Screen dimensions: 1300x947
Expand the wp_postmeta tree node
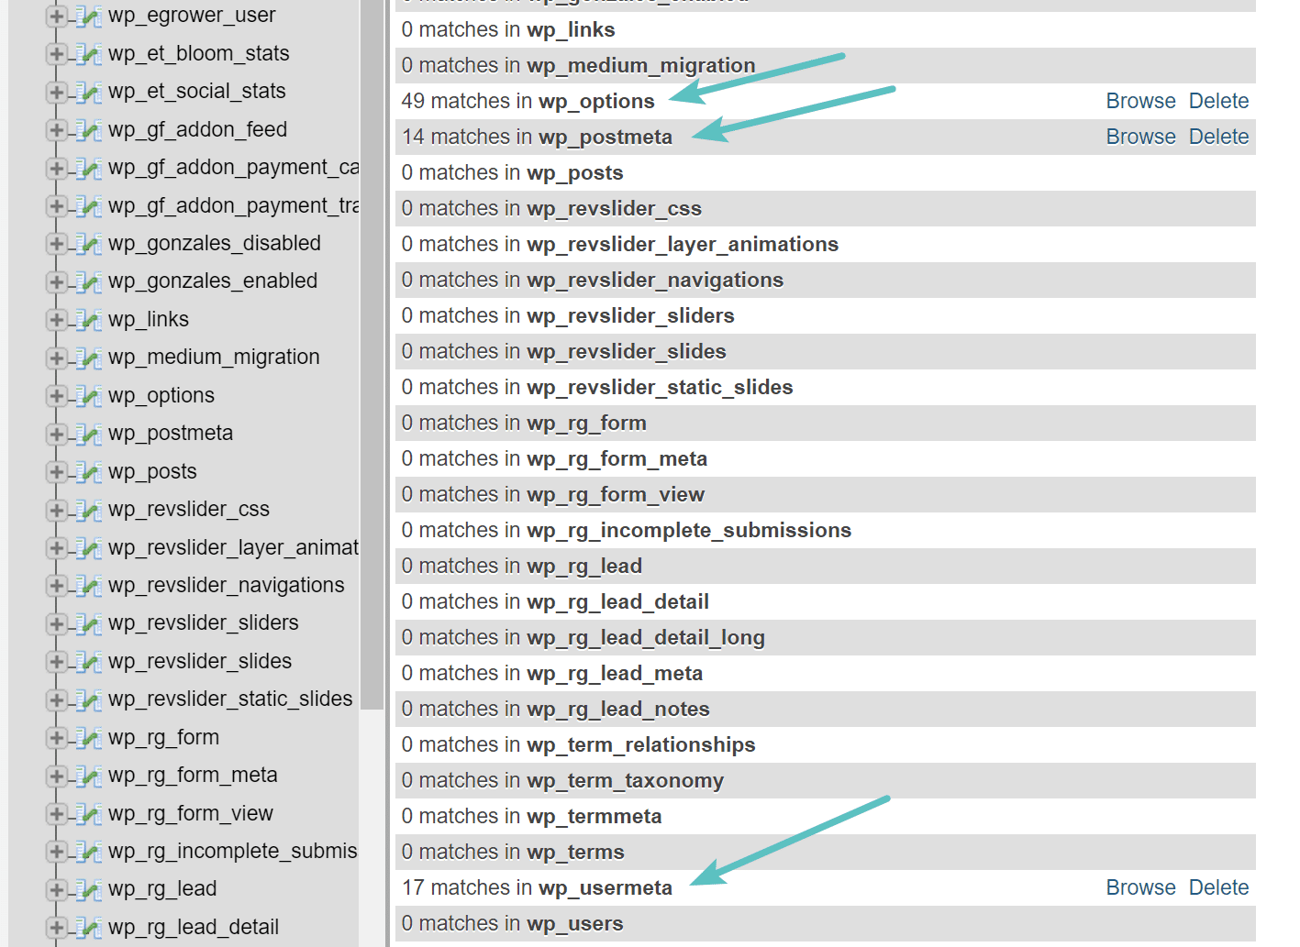tap(55, 434)
